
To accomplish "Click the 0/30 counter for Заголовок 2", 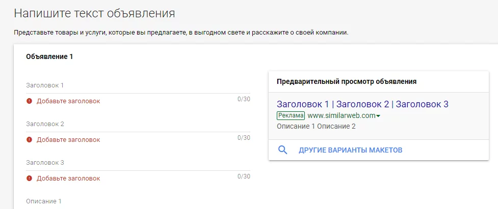I will click(x=244, y=138).
